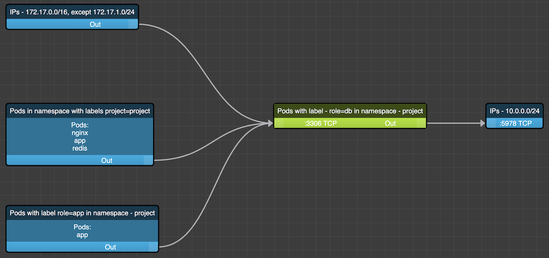Select the "Pods with label role=app" node header

[x=82, y=213]
